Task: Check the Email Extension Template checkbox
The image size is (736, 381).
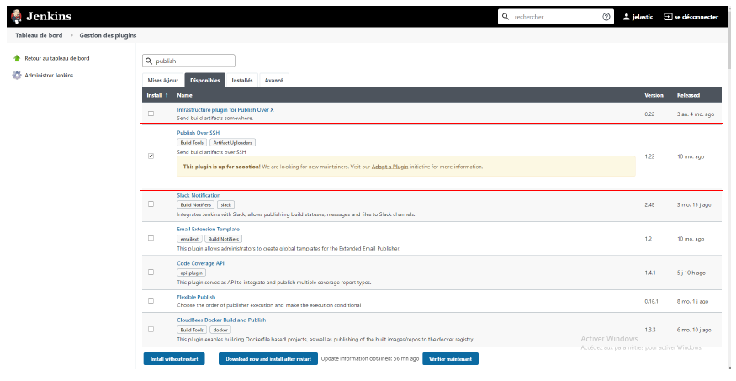Action: click(x=151, y=238)
